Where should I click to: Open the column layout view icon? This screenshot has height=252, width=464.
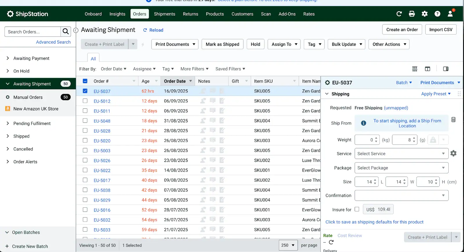coord(427,69)
